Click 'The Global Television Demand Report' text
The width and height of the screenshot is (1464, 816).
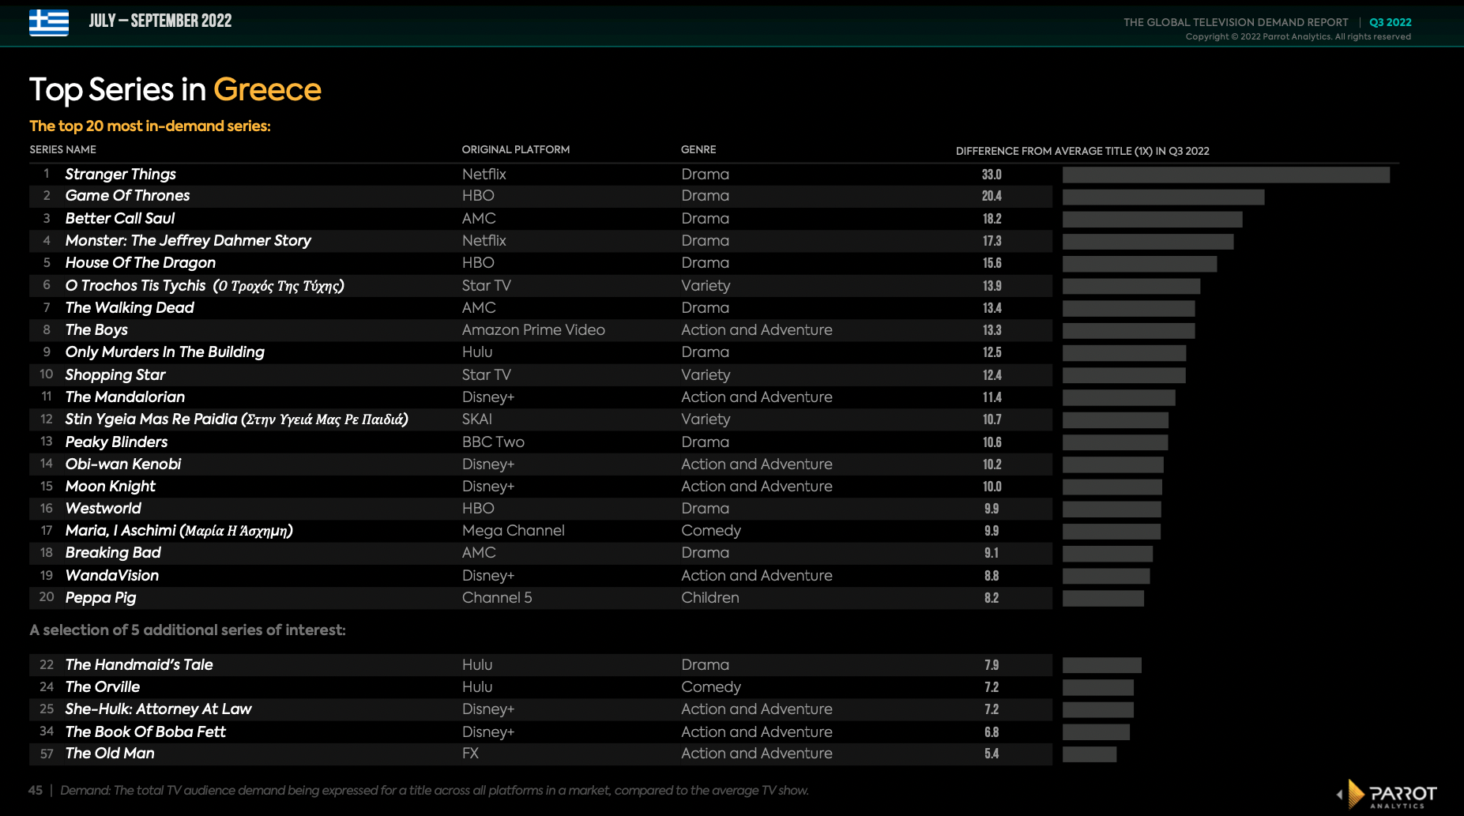click(x=1236, y=22)
